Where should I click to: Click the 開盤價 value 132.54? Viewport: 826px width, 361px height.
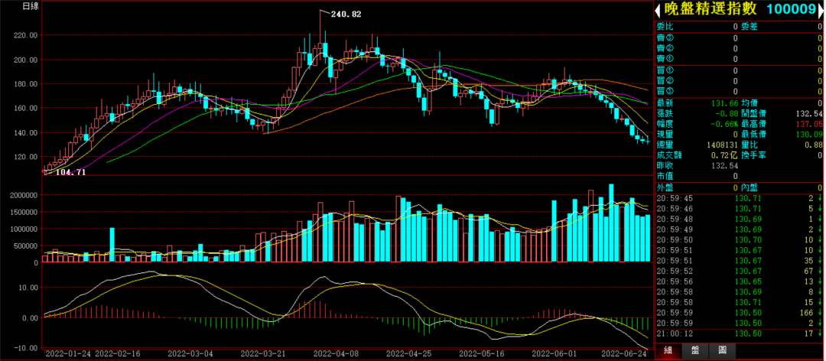coord(808,113)
